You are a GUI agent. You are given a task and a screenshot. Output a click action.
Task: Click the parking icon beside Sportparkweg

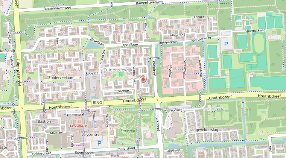click(226, 44)
